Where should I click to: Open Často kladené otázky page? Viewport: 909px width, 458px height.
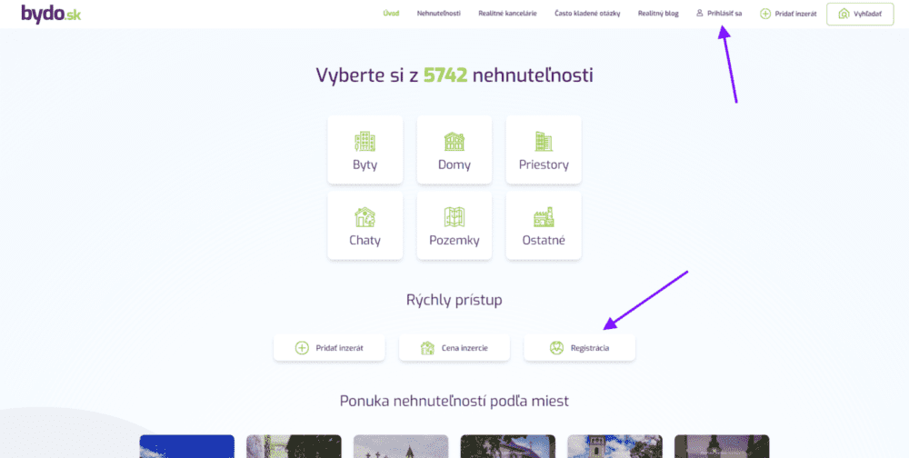(587, 14)
